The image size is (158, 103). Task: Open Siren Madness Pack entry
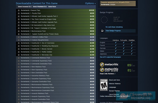[56, 67]
